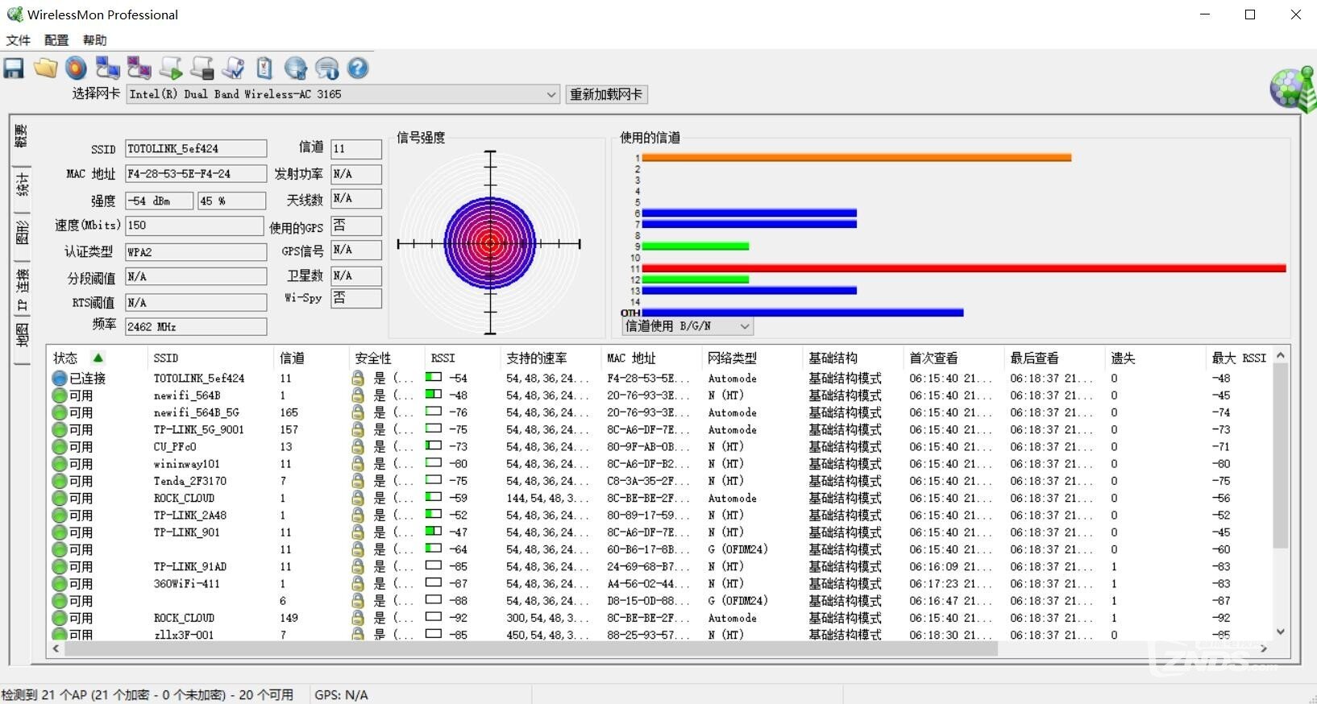The height and width of the screenshot is (704, 1317).
Task: Sort list by the 最大 RSSI column header
Action: point(1239,358)
